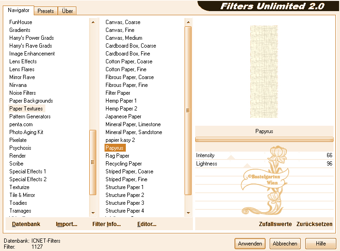Image resolution: width=340 pixels, height=251 pixels.
Task: Choose Japanese Paper filter
Action: pyautogui.click(x=123, y=116)
